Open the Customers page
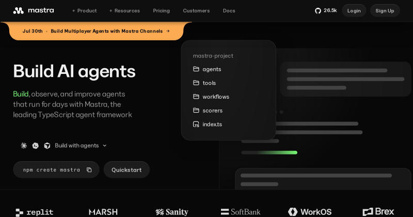 coord(196,11)
